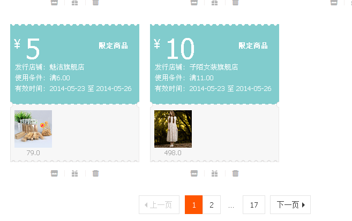
Task: Click 限定商品 on the ¥10 coupon
Action: tap(253, 46)
